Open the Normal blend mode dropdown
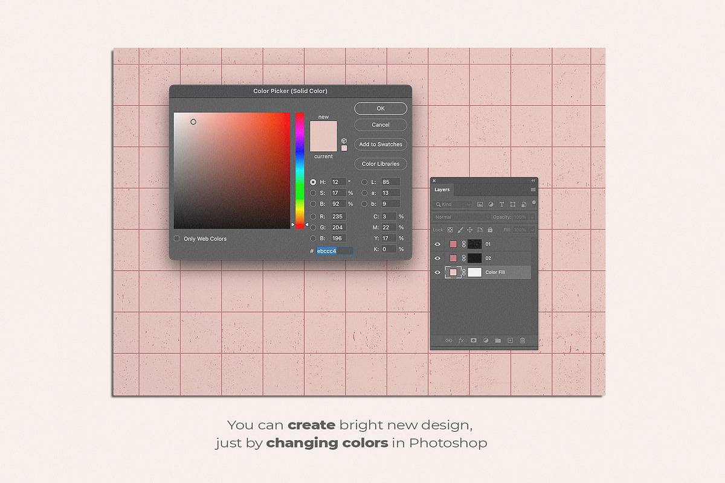 click(x=462, y=217)
